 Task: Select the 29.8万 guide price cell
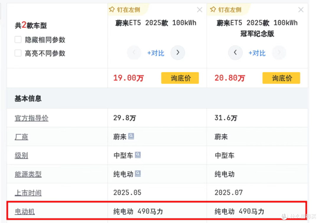157,118
